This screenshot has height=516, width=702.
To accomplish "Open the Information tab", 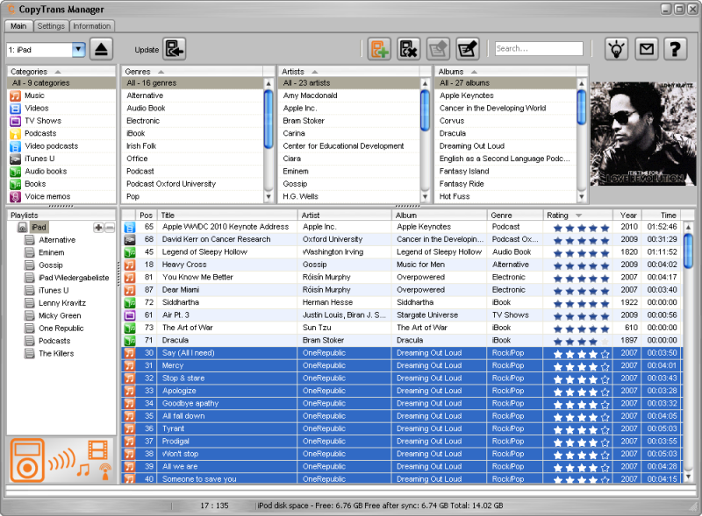I will [91, 26].
